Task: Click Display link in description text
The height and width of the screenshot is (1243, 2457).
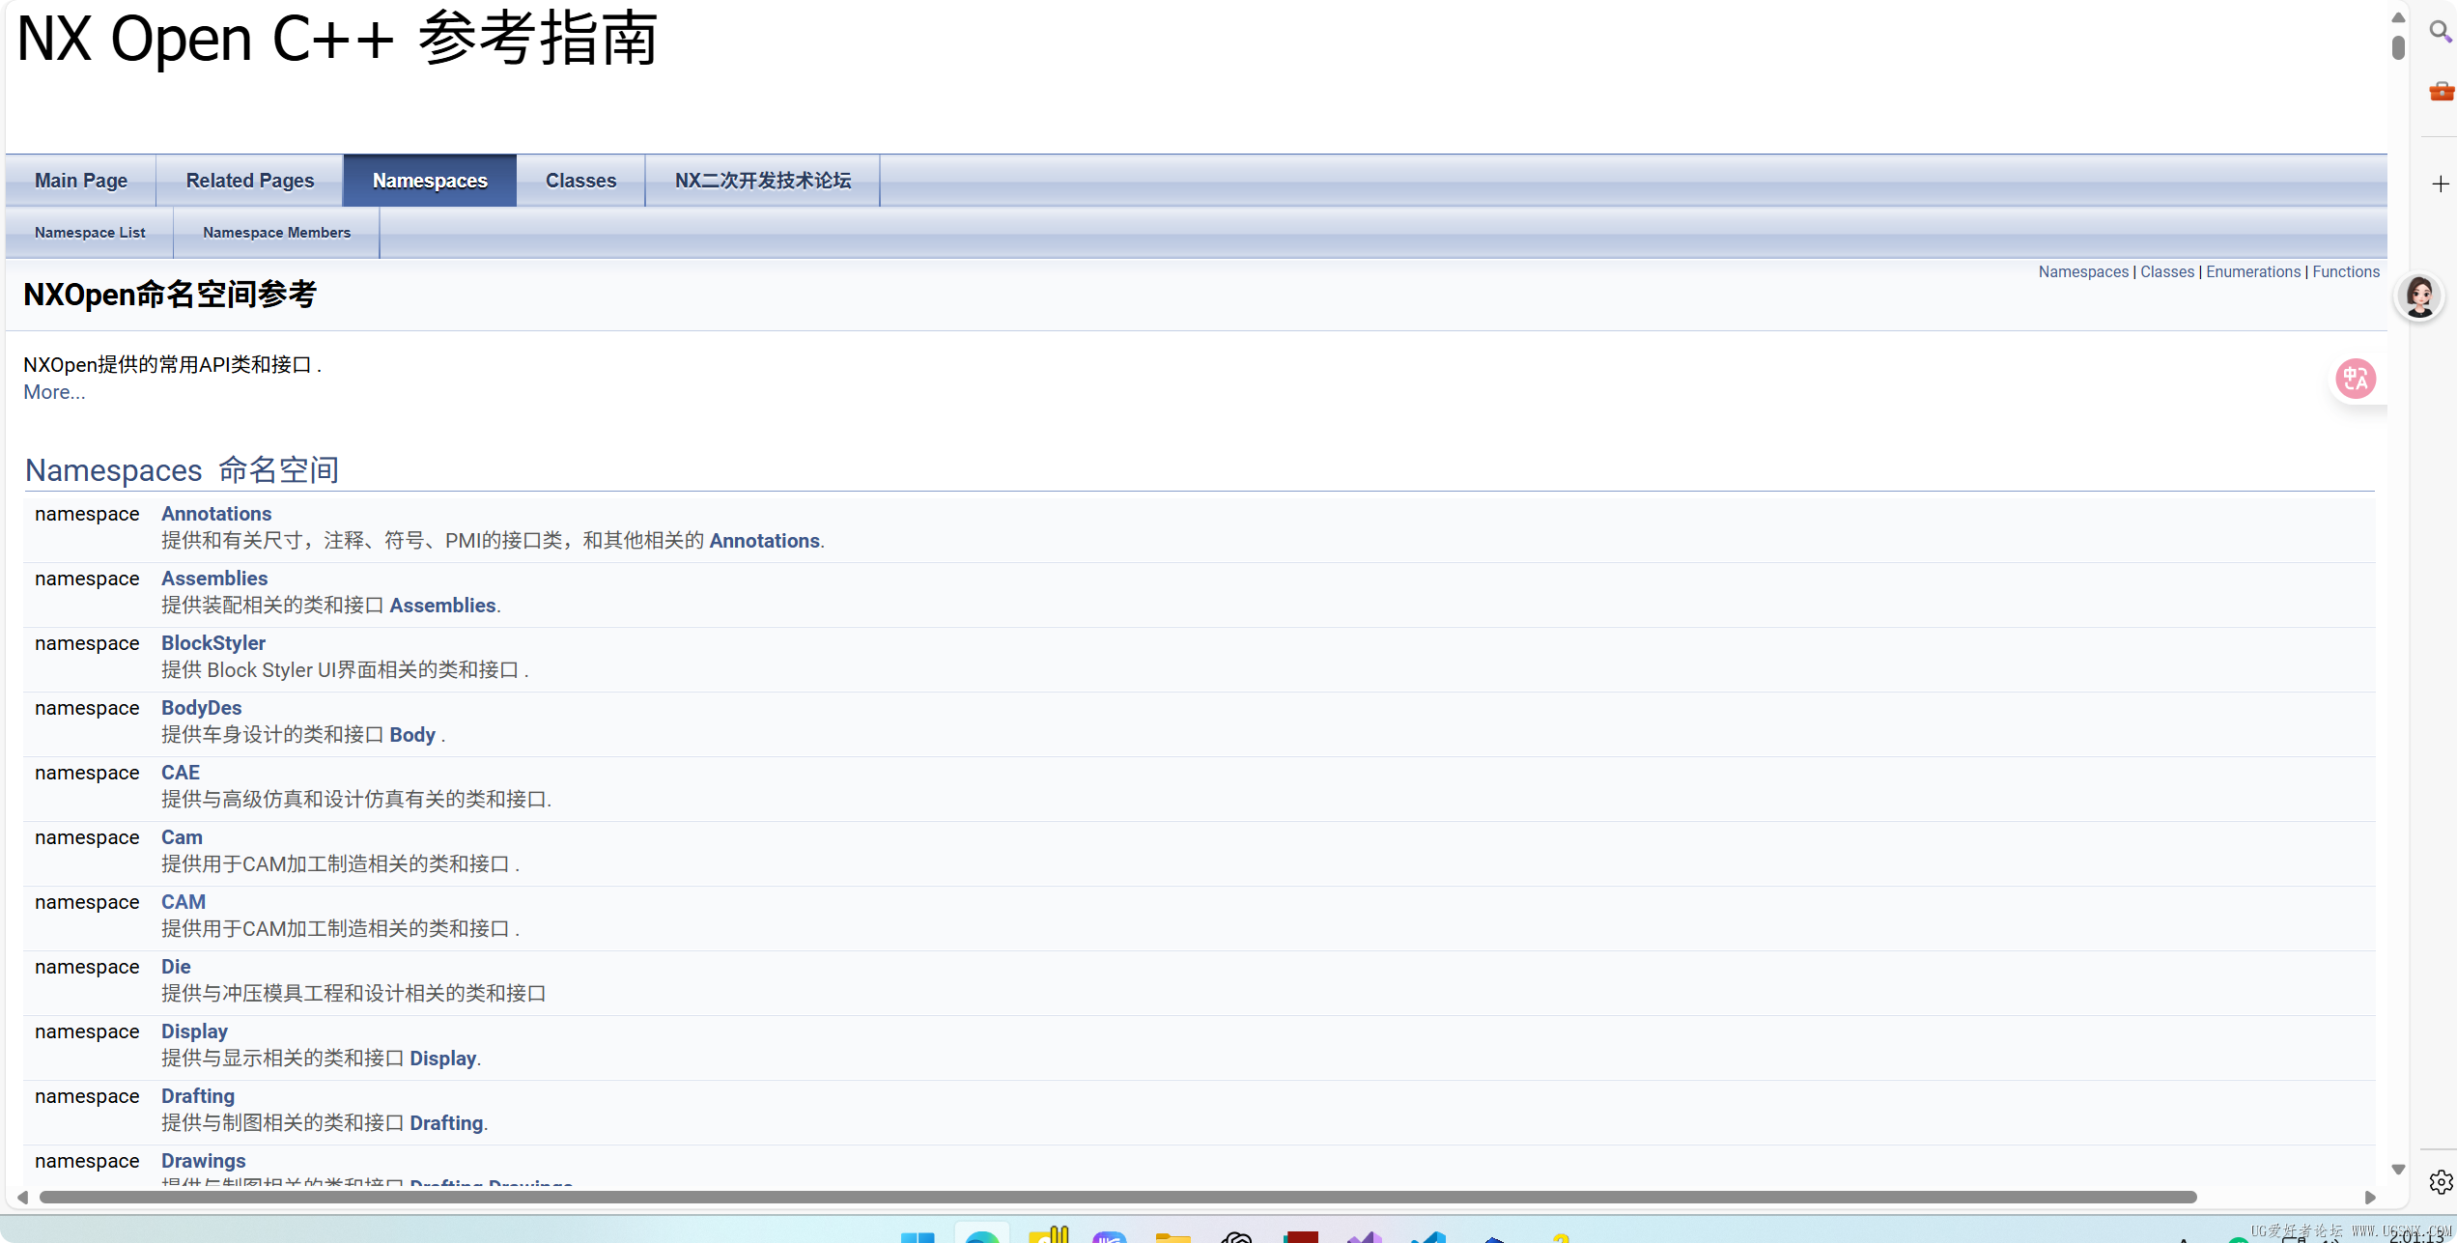Action: point(443,1059)
